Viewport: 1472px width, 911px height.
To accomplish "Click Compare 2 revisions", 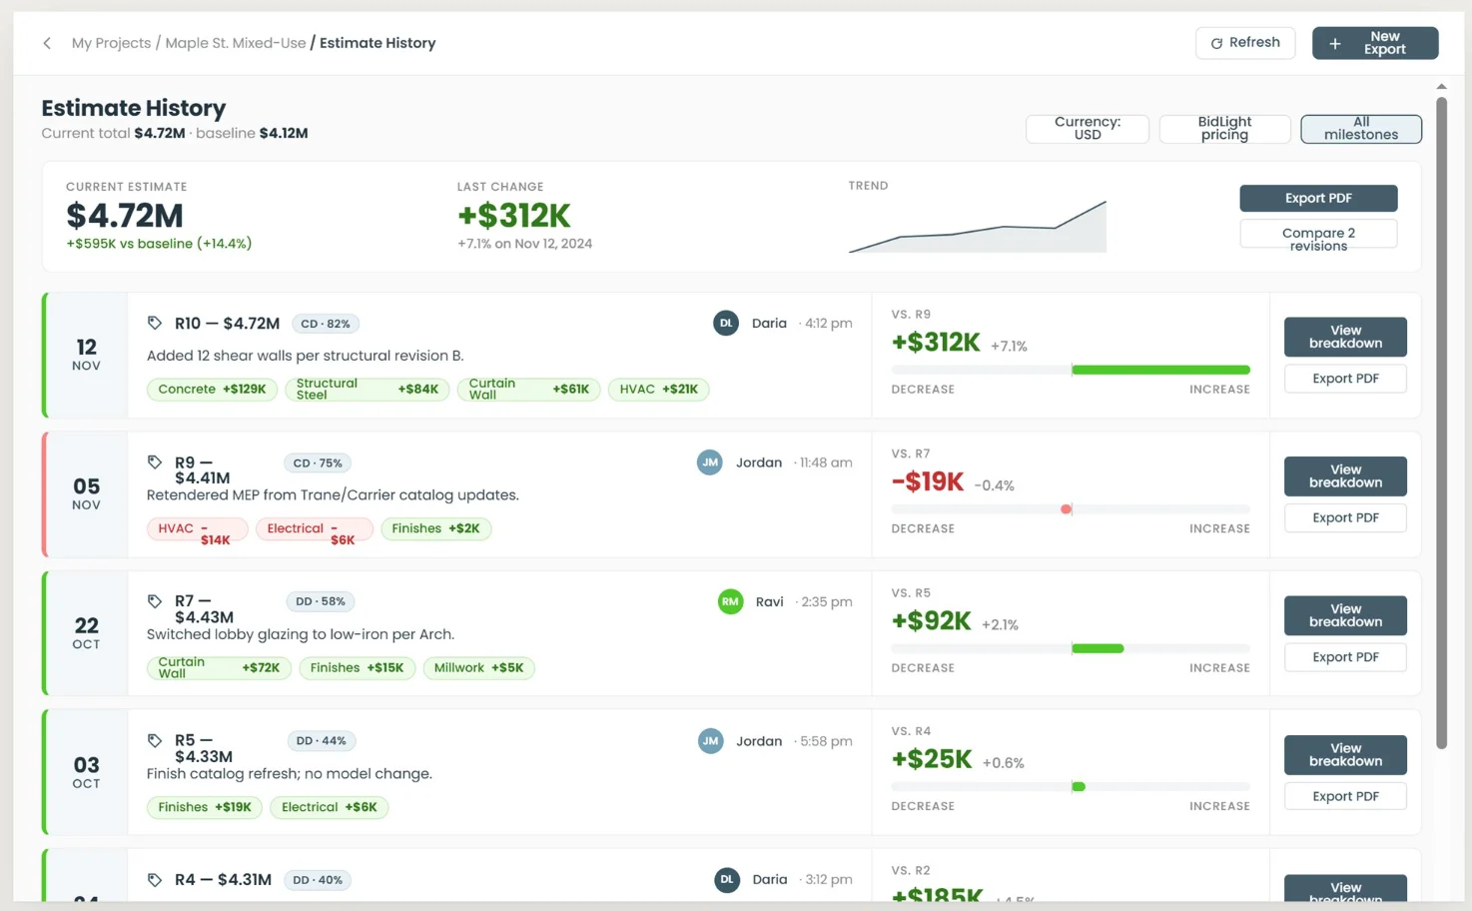I will (x=1318, y=233).
